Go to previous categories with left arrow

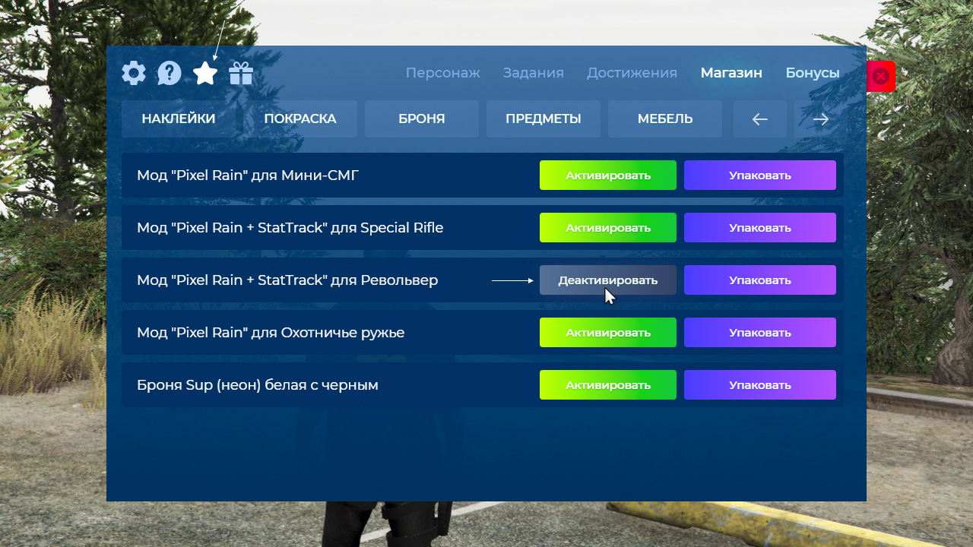(x=760, y=119)
